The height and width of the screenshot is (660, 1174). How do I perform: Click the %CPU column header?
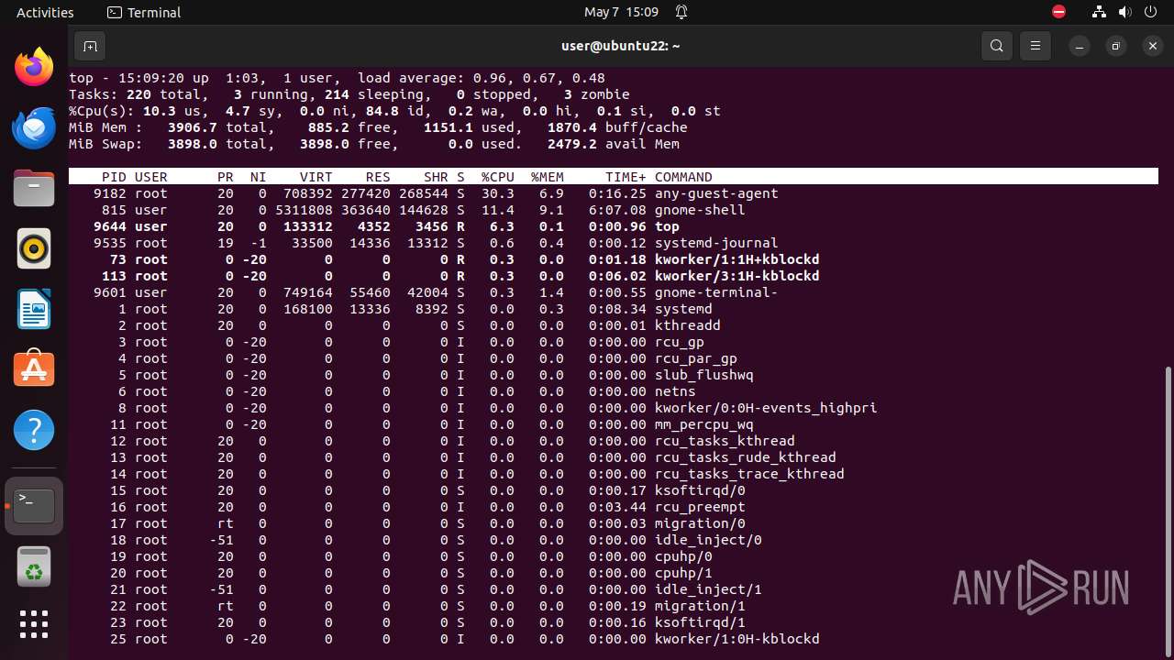click(498, 177)
